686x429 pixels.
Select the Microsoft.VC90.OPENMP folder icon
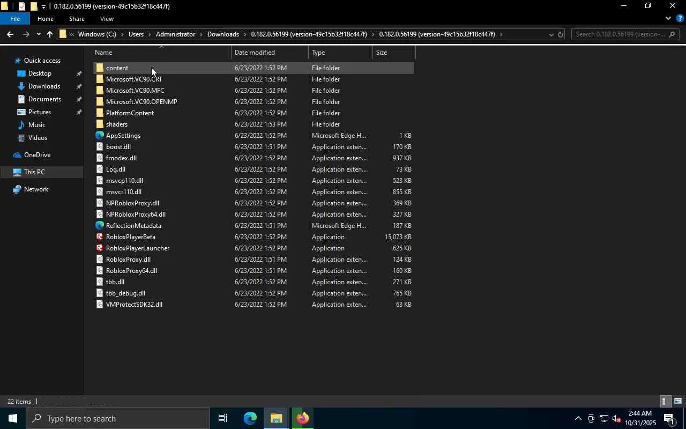pos(100,102)
